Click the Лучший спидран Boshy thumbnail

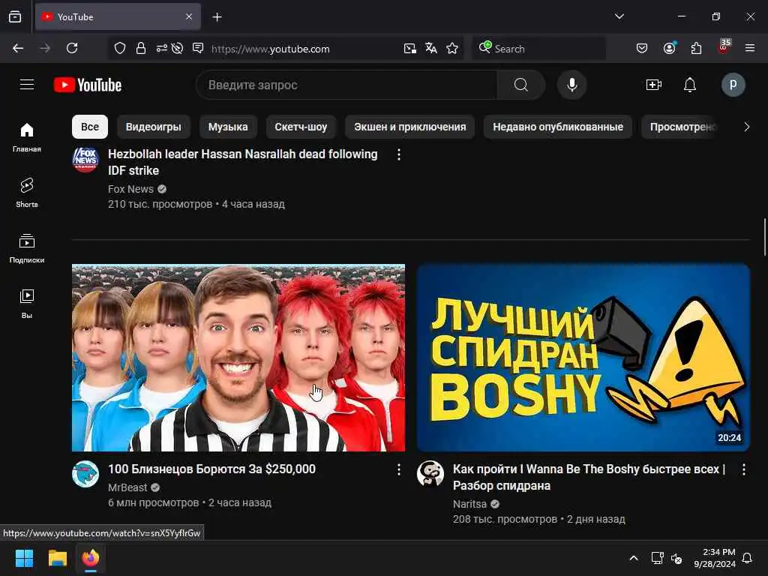pyautogui.click(x=583, y=358)
